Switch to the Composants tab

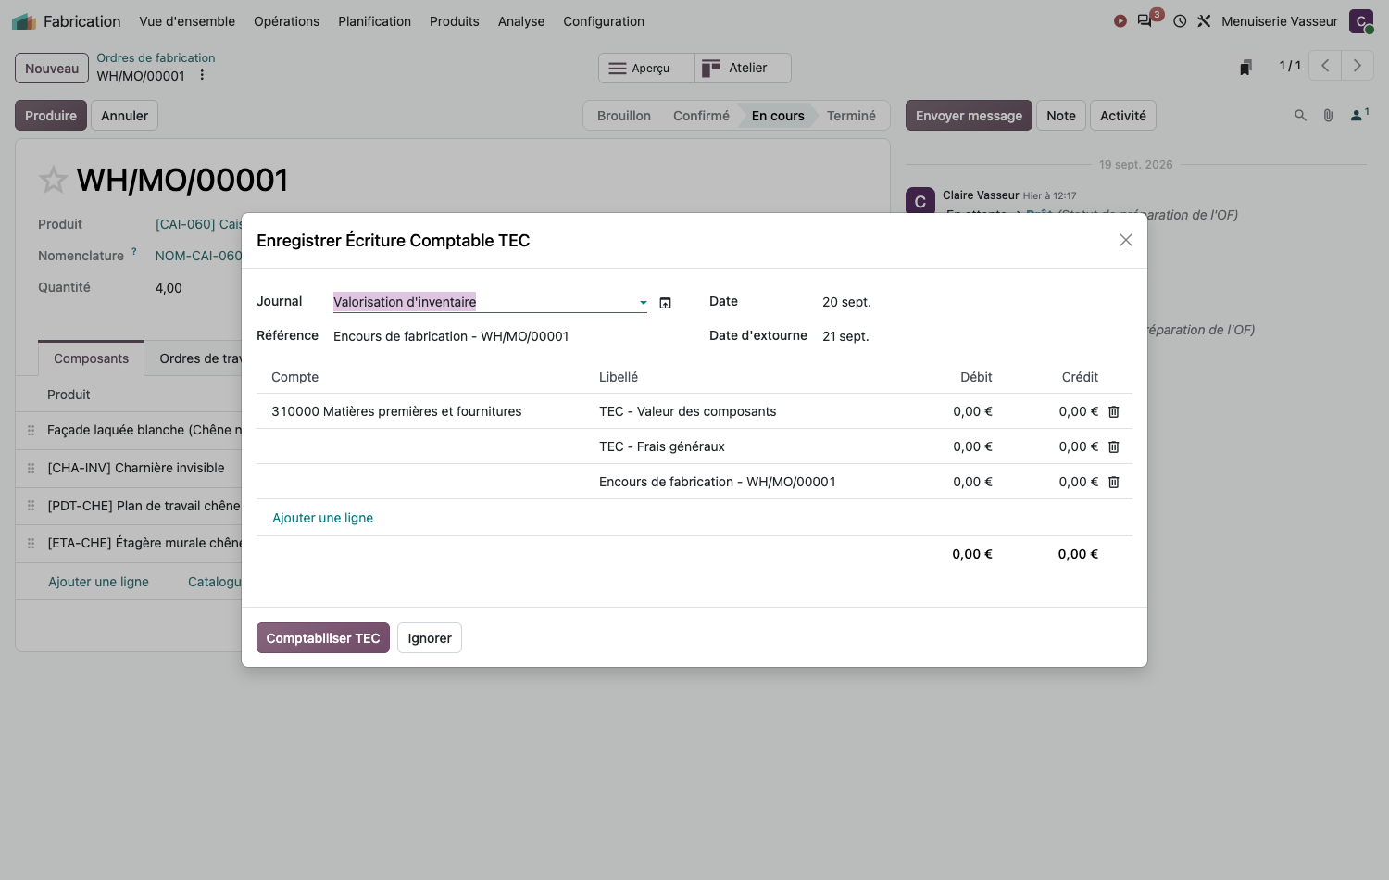click(91, 358)
